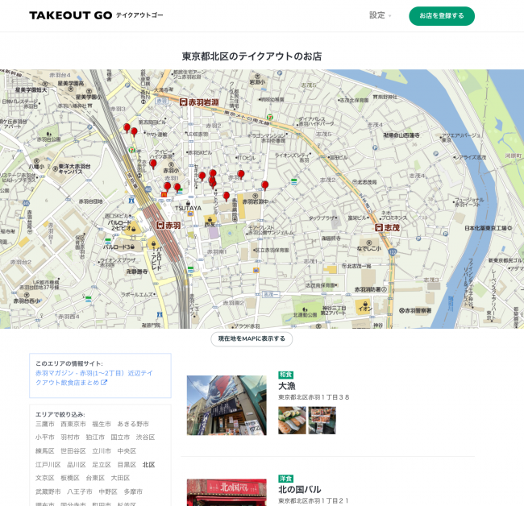This screenshot has height=506, width=524.
Task: Click the 北の国バル storefront photo
Action: (227, 492)
